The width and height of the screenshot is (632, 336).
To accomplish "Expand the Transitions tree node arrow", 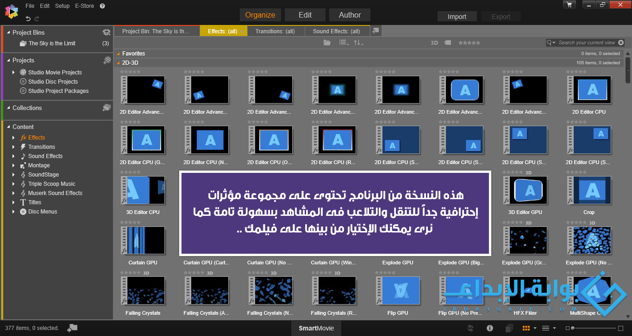I will (14, 147).
